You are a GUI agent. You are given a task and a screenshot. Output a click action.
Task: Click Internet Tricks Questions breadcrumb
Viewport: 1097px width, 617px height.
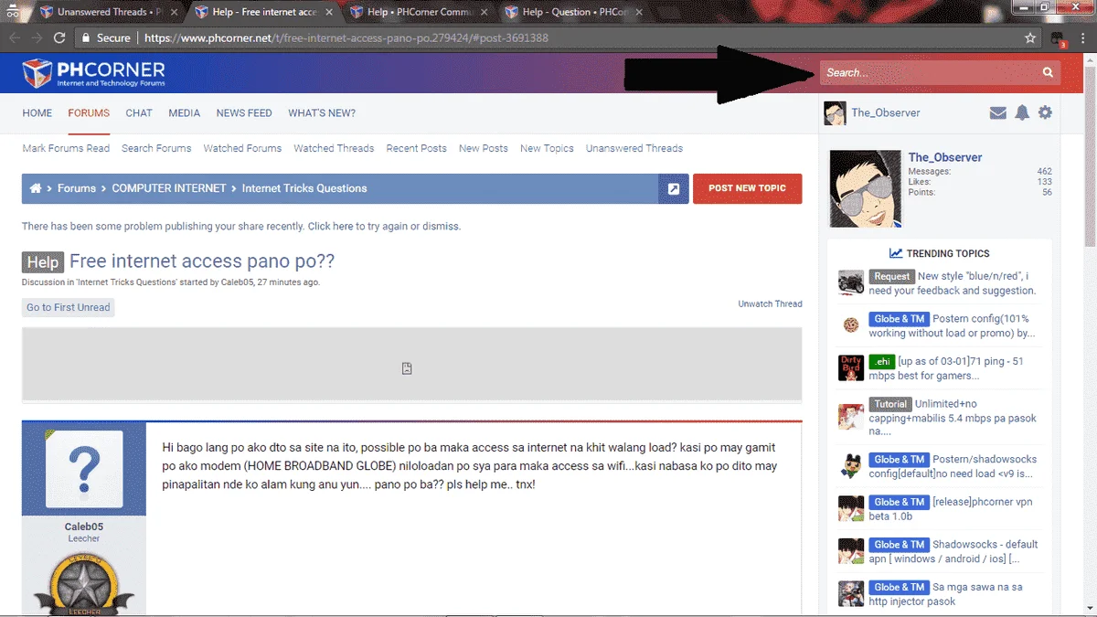[304, 188]
